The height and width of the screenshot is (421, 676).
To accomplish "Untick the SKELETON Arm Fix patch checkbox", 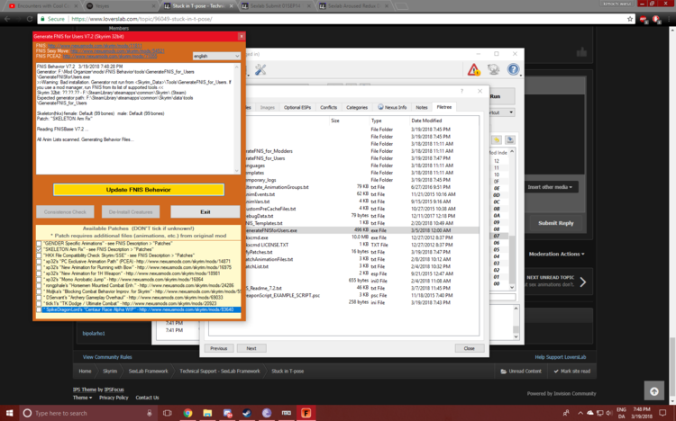I will (39, 250).
